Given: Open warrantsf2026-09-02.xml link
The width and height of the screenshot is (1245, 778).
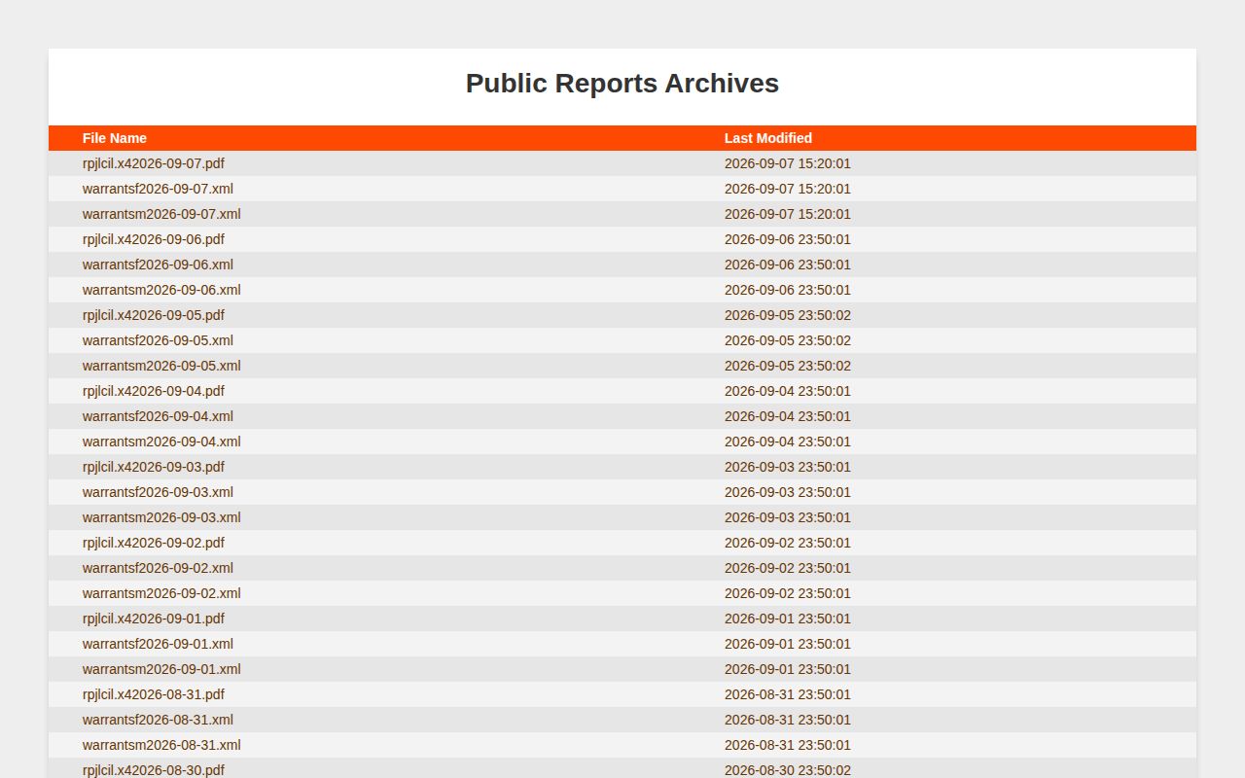Looking at the screenshot, I should 158,568.
